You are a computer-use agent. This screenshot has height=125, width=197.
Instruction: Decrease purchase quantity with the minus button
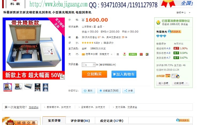83,64
